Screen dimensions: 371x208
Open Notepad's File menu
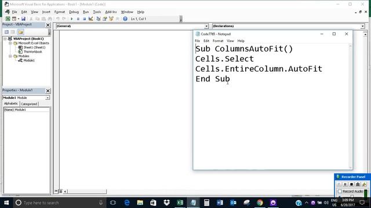197,41
